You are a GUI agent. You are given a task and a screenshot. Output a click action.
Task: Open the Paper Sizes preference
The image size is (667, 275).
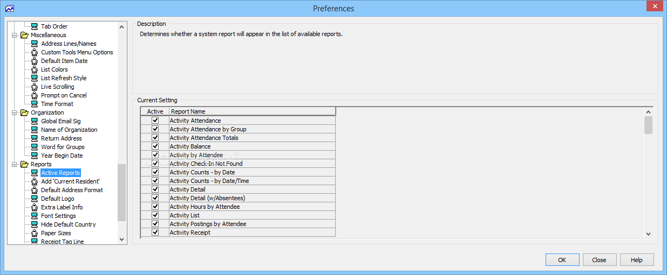(x=56, y=233)
